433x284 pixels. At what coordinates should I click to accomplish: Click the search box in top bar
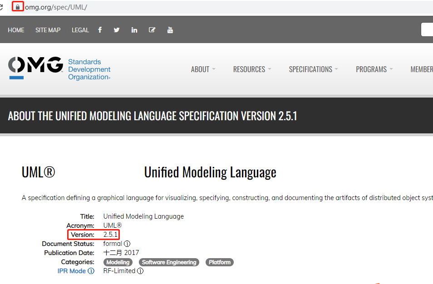point(427,30)
